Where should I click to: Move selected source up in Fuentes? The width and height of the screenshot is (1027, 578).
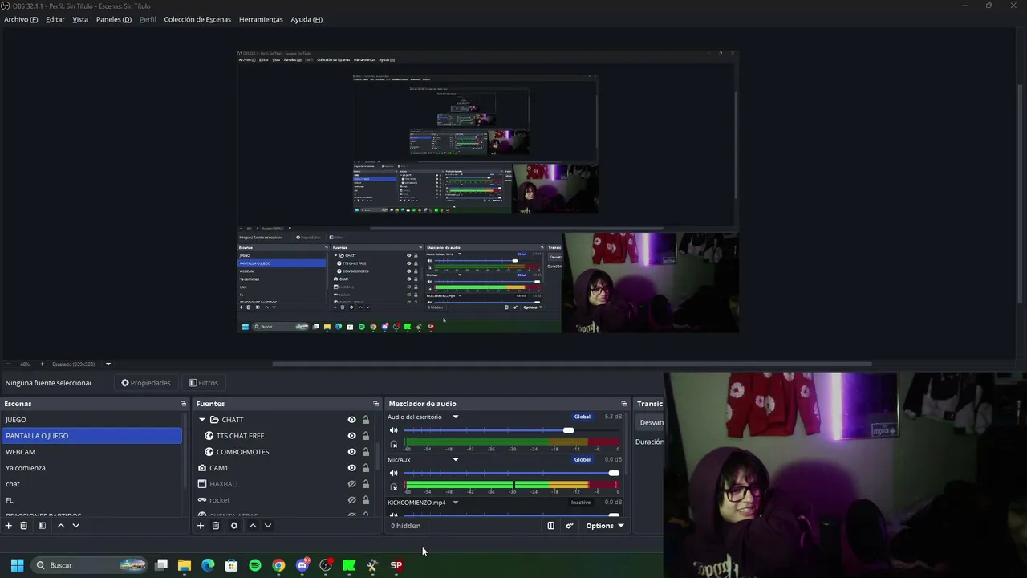253,526
